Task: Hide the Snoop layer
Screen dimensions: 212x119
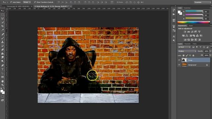Action: [x=179, y=60]
